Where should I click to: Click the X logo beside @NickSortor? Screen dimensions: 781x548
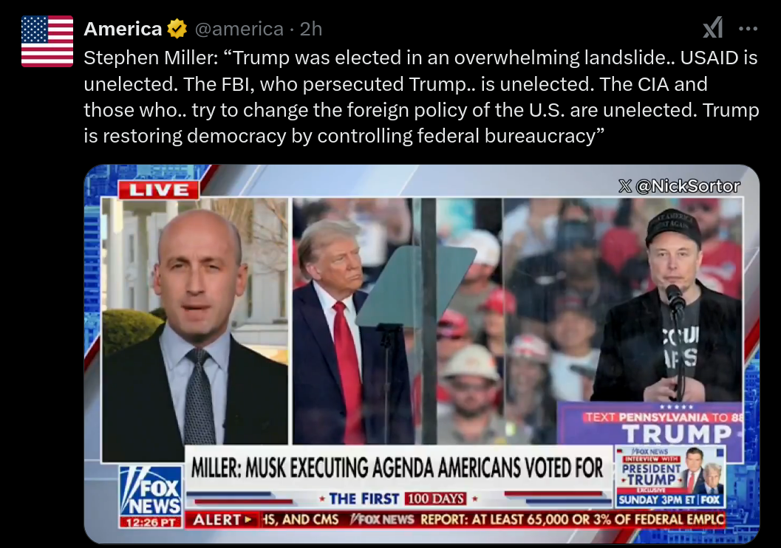(x=625, y=186)
